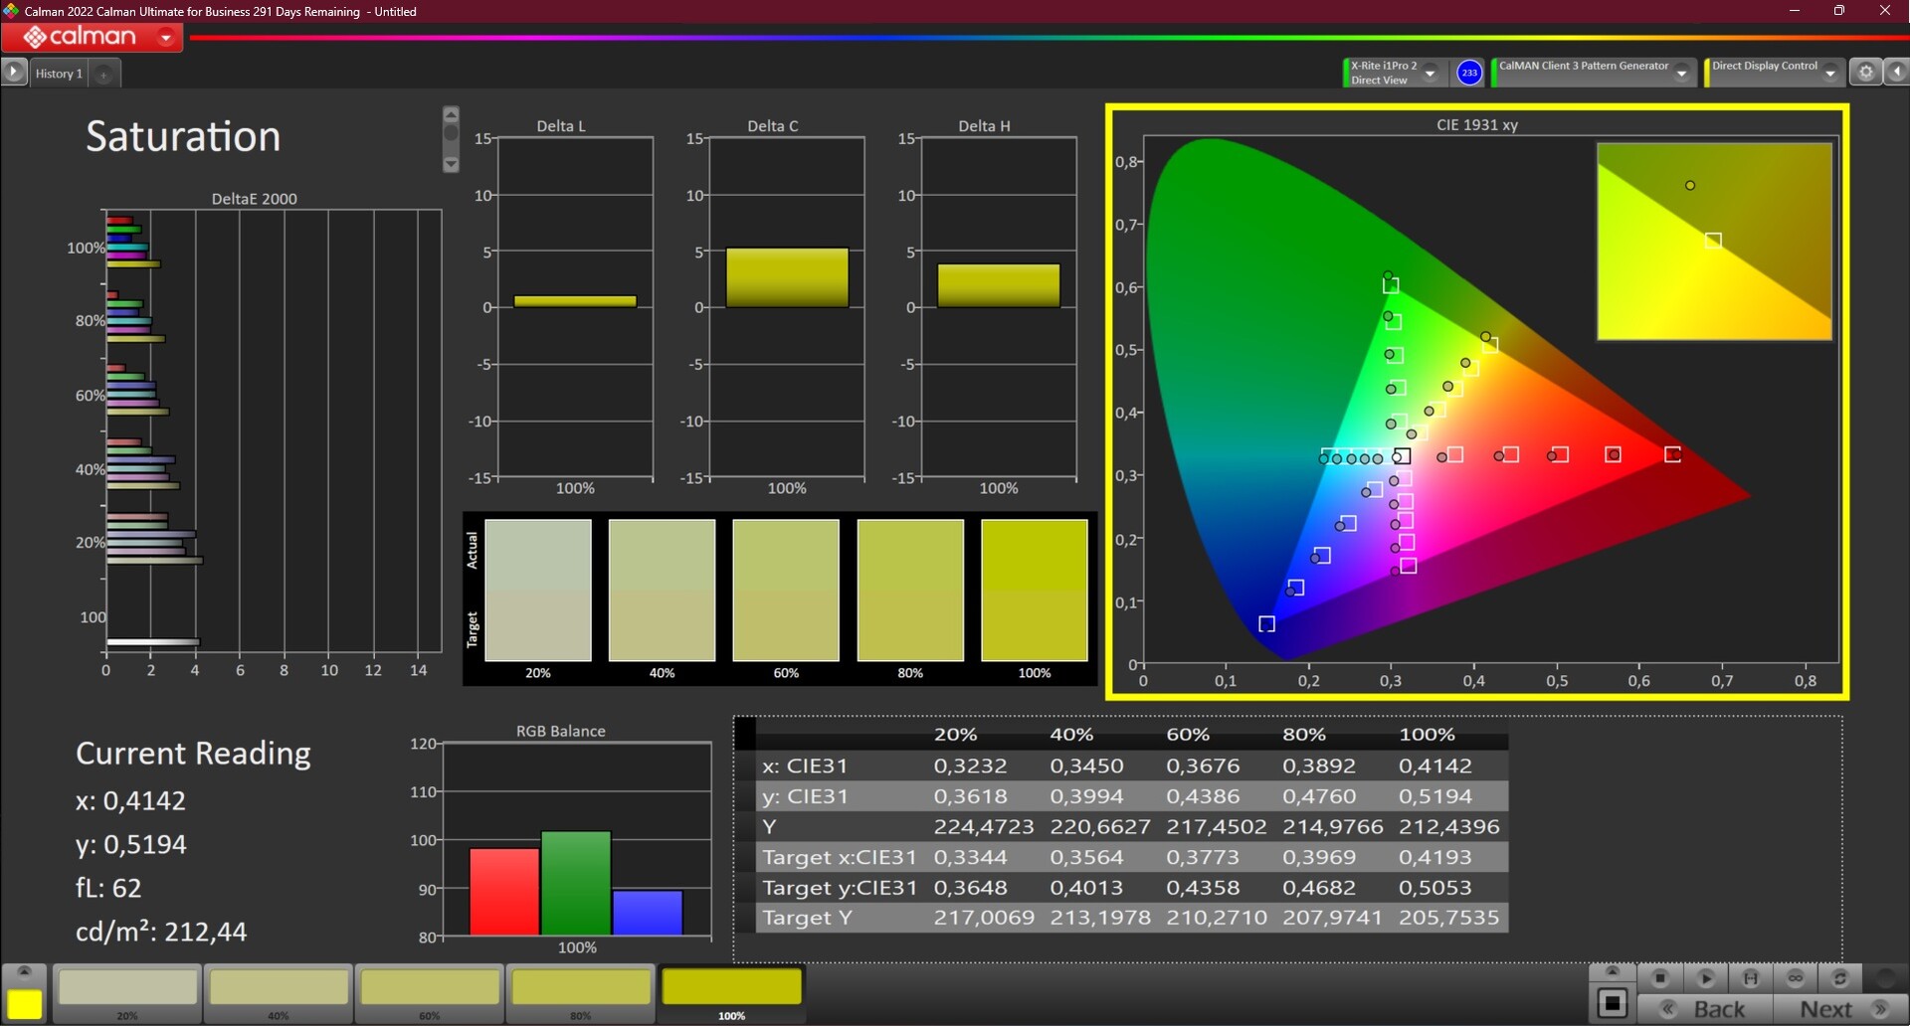Expand the meter options up arrow at bottom right
Screen dimensions: 1910x1026
click(x=1613, y=971)
